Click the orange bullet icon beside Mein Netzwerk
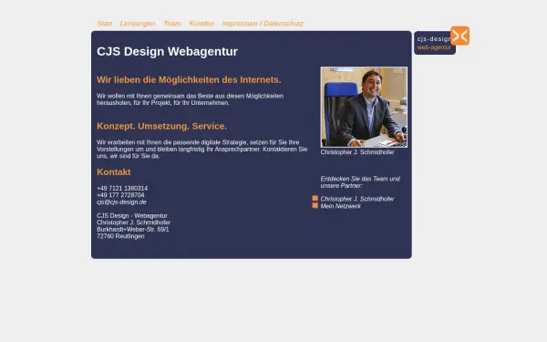547x342 pixels. 315,205
